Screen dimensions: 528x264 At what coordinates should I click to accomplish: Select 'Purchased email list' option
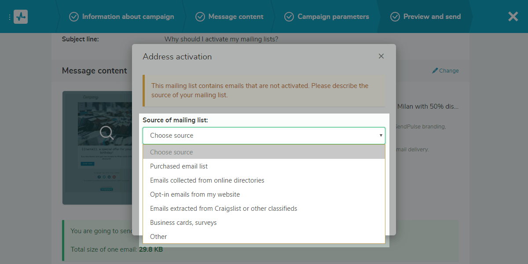179,166
